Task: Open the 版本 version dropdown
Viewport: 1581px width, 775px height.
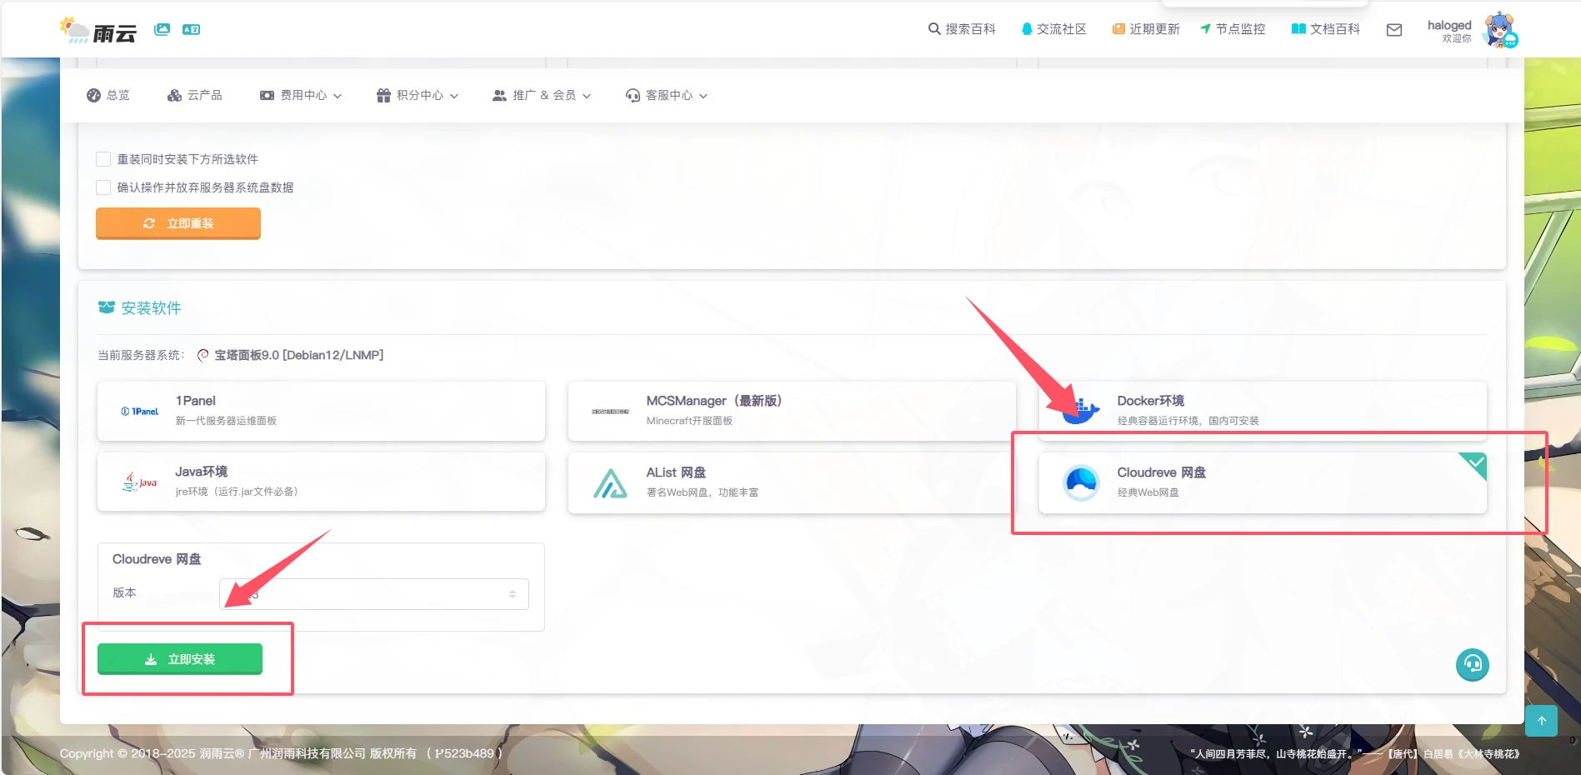Action: tap(373, 594)
